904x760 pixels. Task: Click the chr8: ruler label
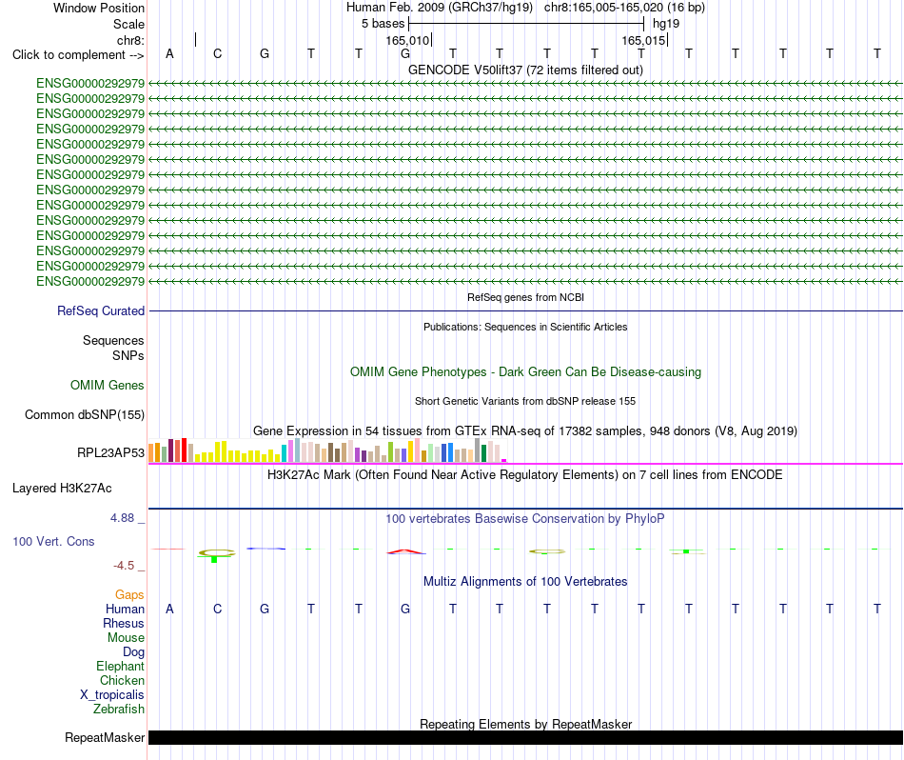(130, 40)
